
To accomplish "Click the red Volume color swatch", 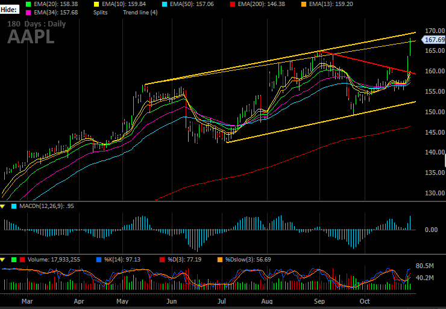I will (x=22, y=260).
